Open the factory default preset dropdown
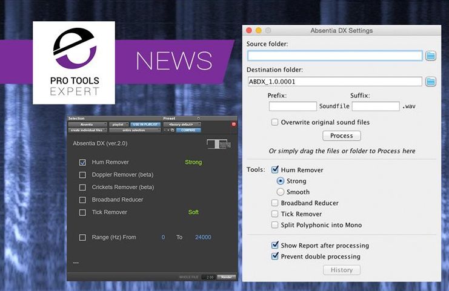Viewport: 449px width, 291px height. (x=182, y=125)
